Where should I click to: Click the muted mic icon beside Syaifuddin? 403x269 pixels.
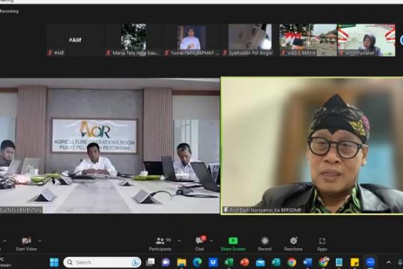224,52
